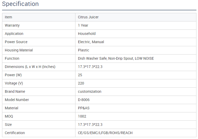
Task: Select the Electric, Manual value
Action: pos(91,42)
